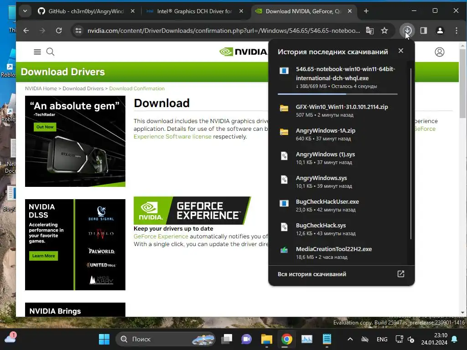Click Chrome icon in taskbar
This screenshot has height=350, width=467.
pyautogui.click(x=286, y=339)
